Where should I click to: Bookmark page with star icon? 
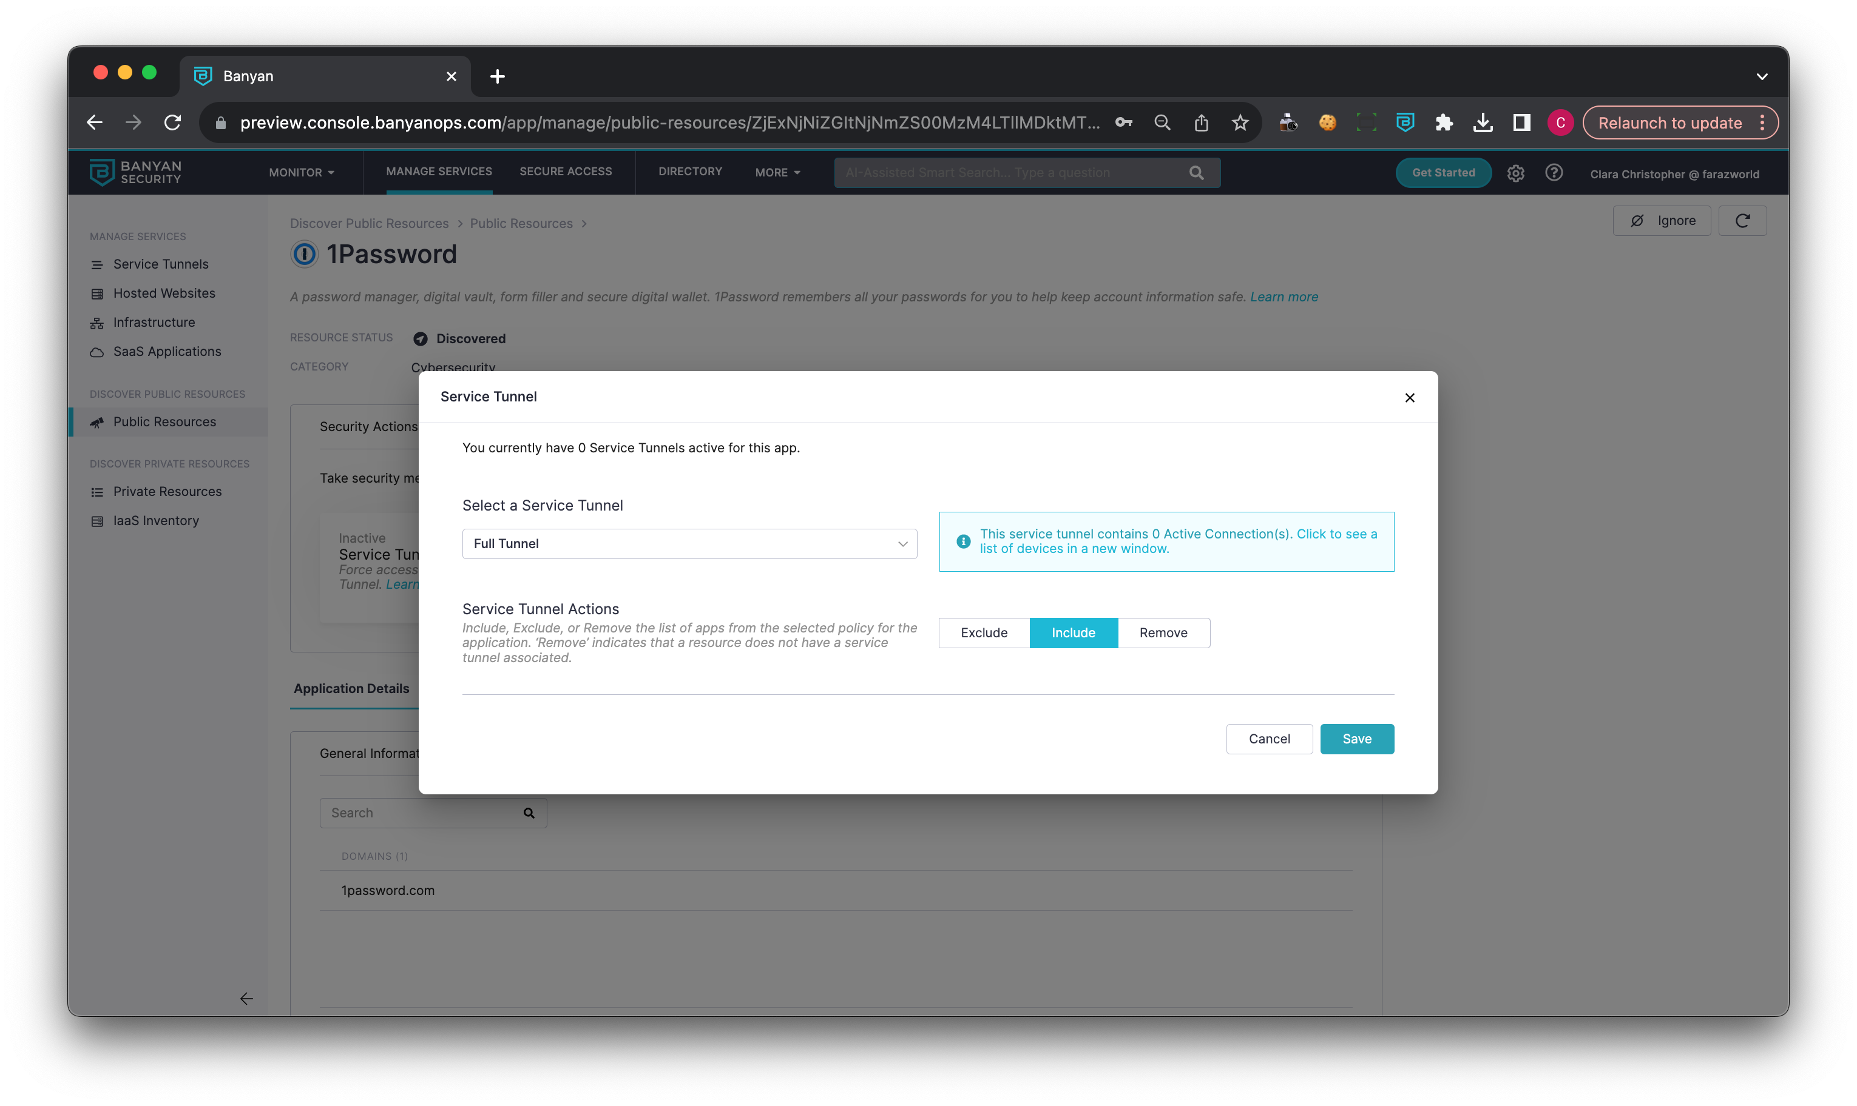click(1239, 123)
